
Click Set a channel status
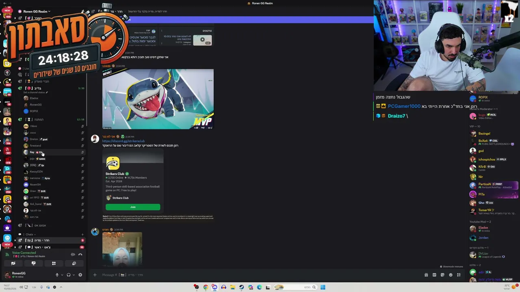click(x=35, y=92)
